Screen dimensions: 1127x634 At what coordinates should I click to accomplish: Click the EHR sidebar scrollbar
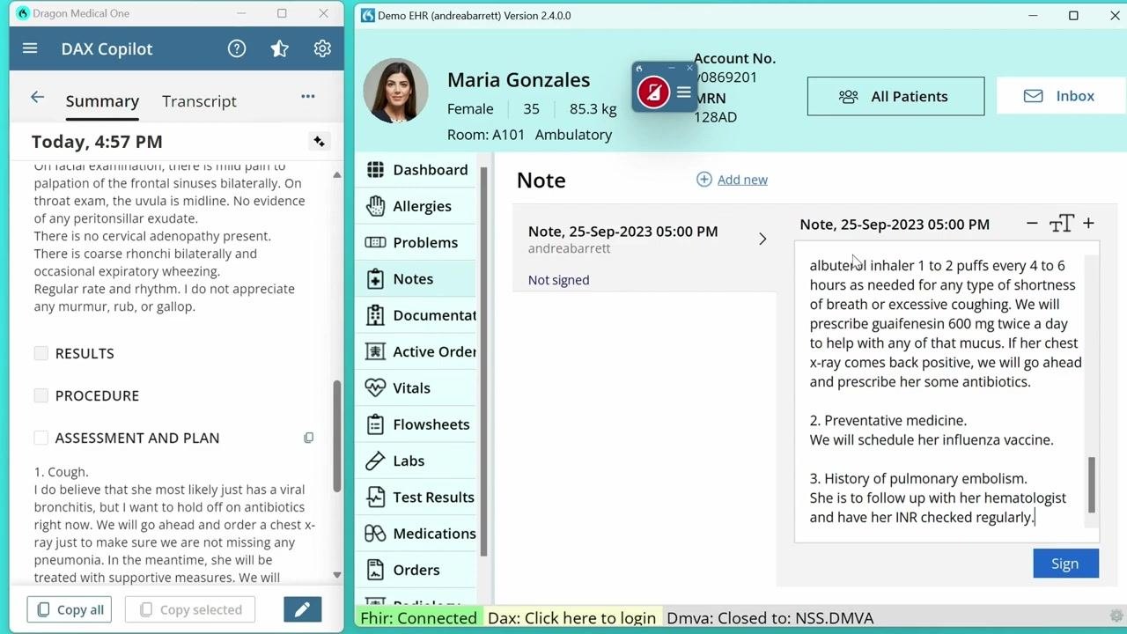(x=482, y=361)
